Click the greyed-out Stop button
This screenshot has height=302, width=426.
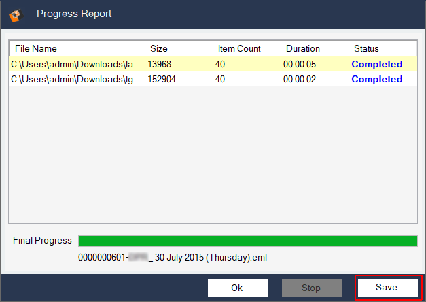(x=311, y=288)
